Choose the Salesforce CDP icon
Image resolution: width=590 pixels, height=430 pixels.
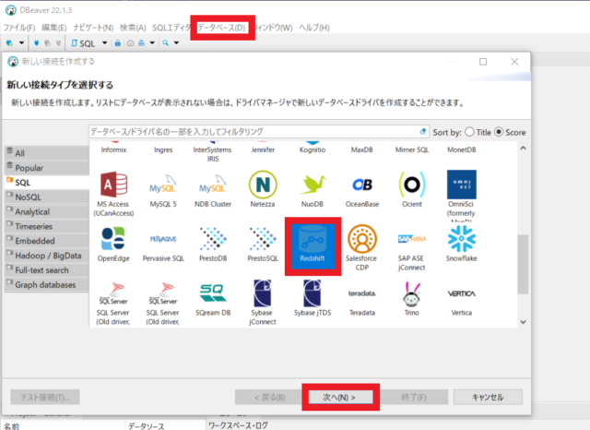[x=362, y=239]
